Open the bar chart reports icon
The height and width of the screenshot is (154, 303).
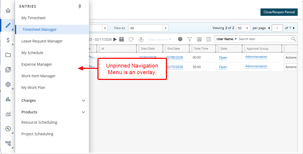[x=8, y=99]
